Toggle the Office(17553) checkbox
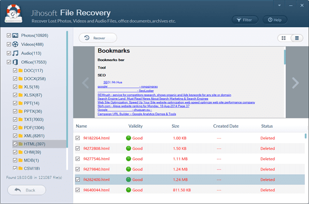The width and height of the screenshot is (309, 204). click(9, 62)
